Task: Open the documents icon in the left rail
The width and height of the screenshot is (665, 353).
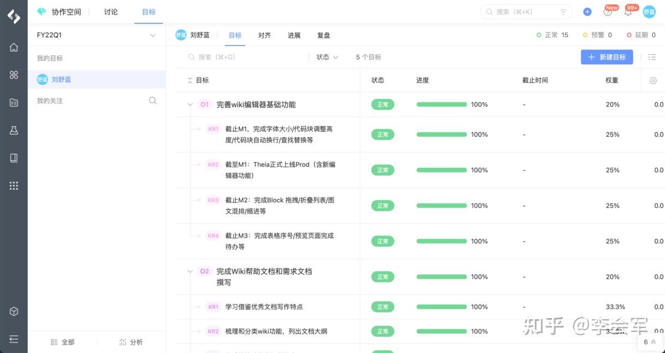Action: click(x=14, y=103)
